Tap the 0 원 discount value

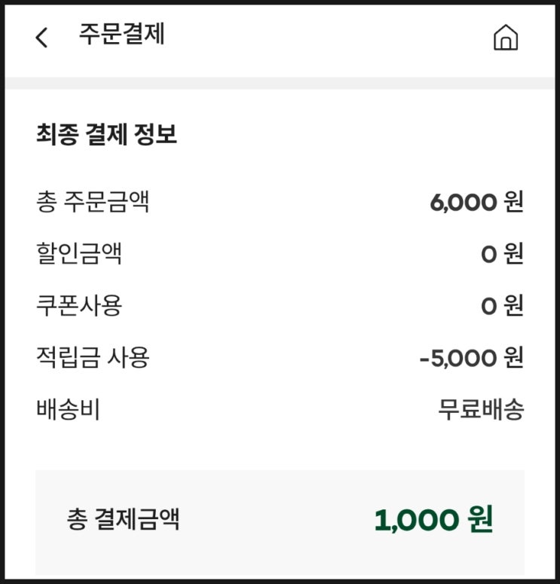[502, 255]
